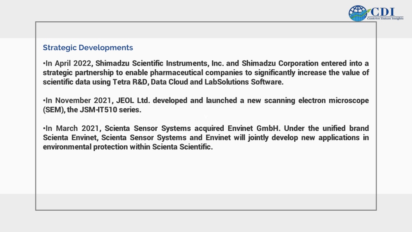Click the JSM-IT510 series text
This screenshot has height=232, width=412.
click(x=110, y=110)
